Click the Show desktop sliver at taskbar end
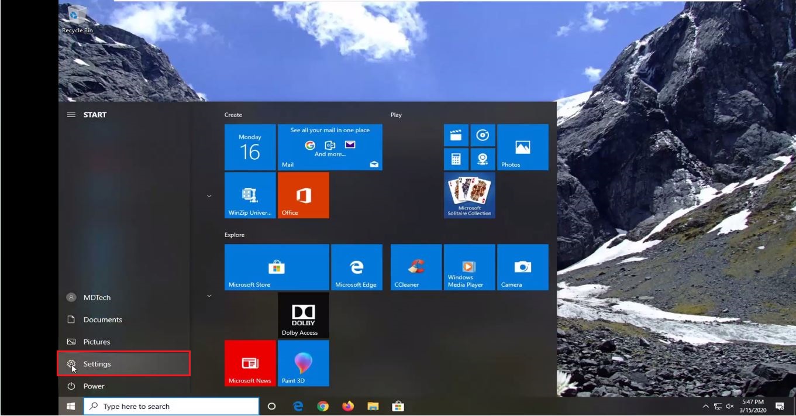 click(x=794, y=406)
